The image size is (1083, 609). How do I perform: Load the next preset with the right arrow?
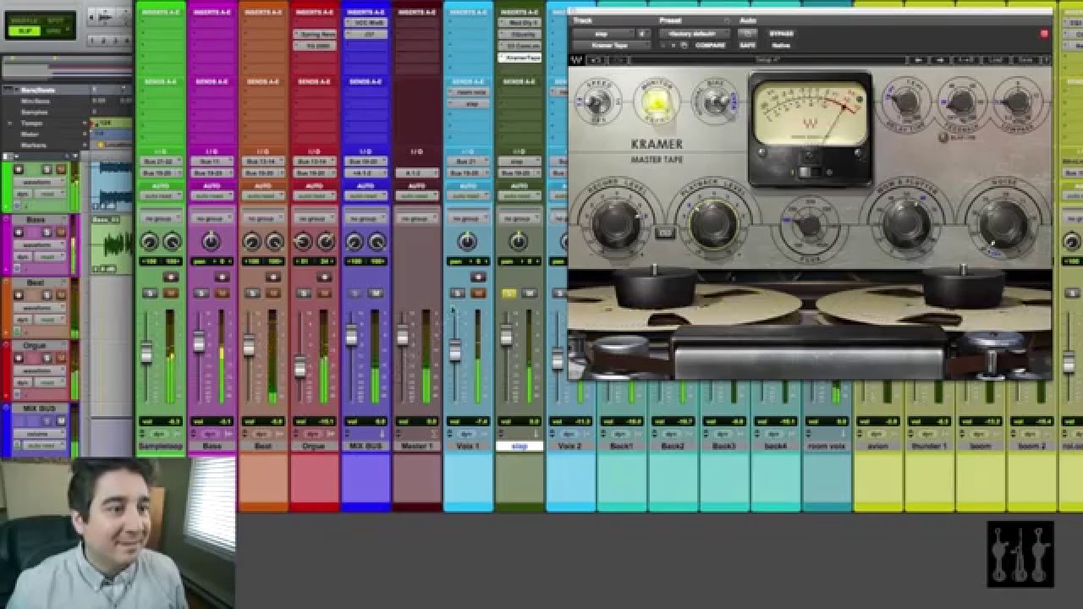[x=939, y=60]
